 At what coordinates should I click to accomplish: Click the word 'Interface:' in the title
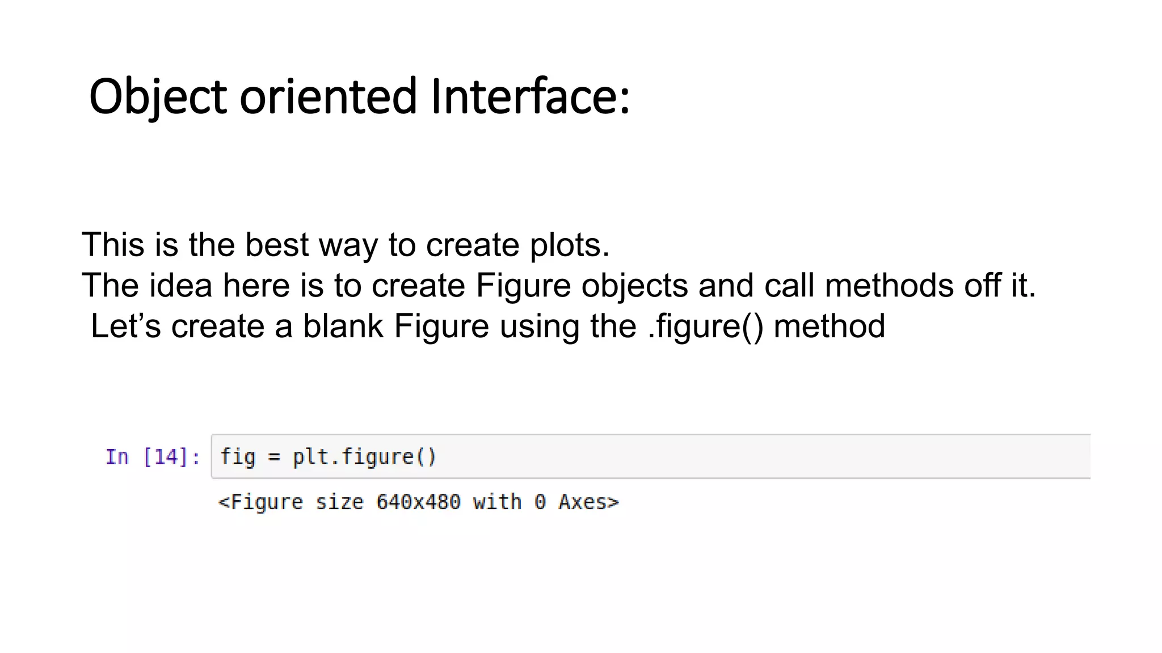pos(530,96)
